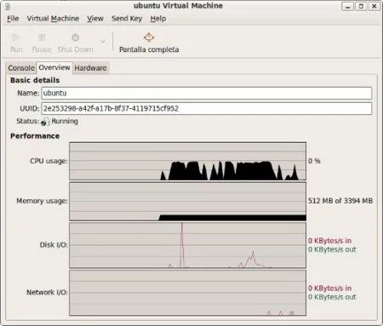Switch to the Console tab
Image resolution: width=383 pixels, height=326 pixels.
point(21,68)
